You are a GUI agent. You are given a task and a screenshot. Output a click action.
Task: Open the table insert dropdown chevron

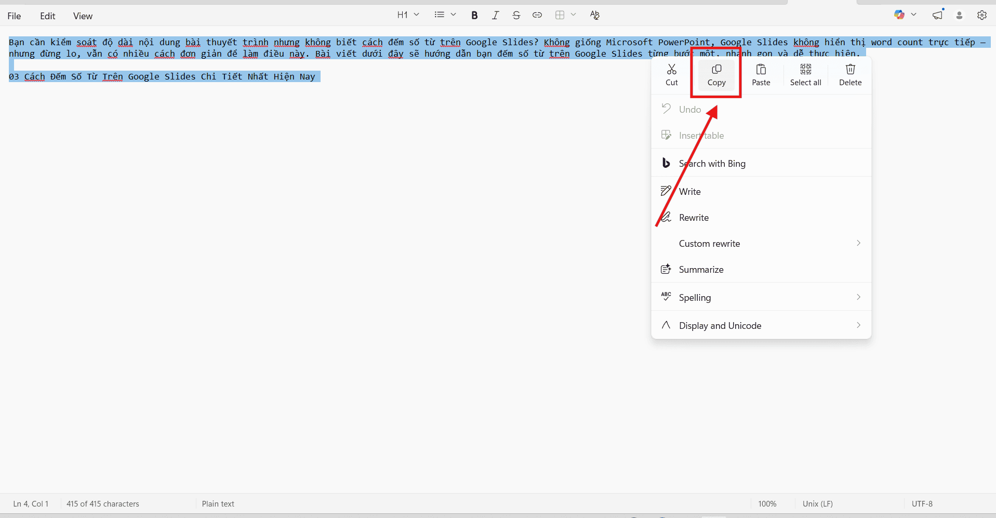point(573,15)
